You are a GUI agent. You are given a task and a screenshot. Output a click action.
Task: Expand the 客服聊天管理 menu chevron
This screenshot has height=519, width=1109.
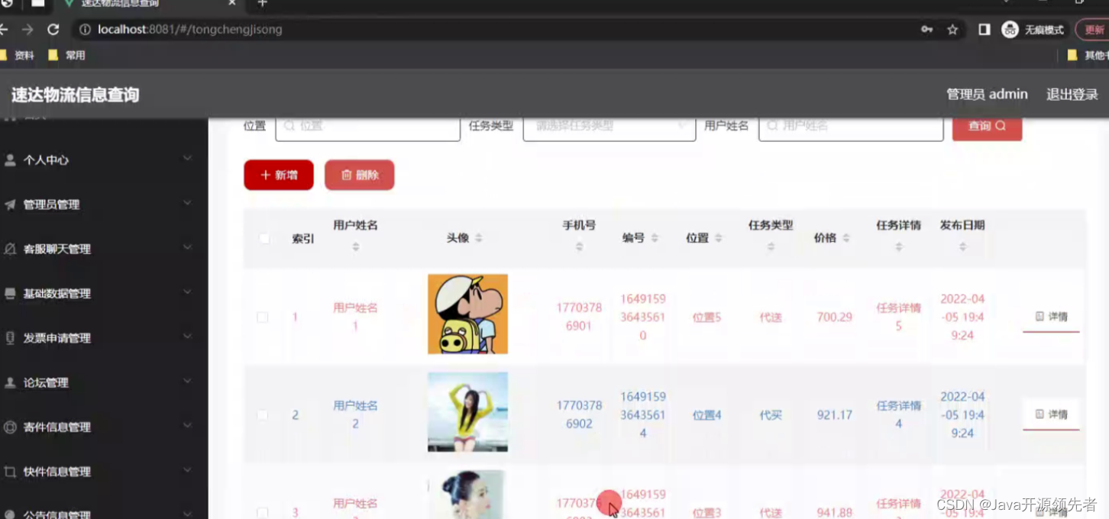point(187,247)
